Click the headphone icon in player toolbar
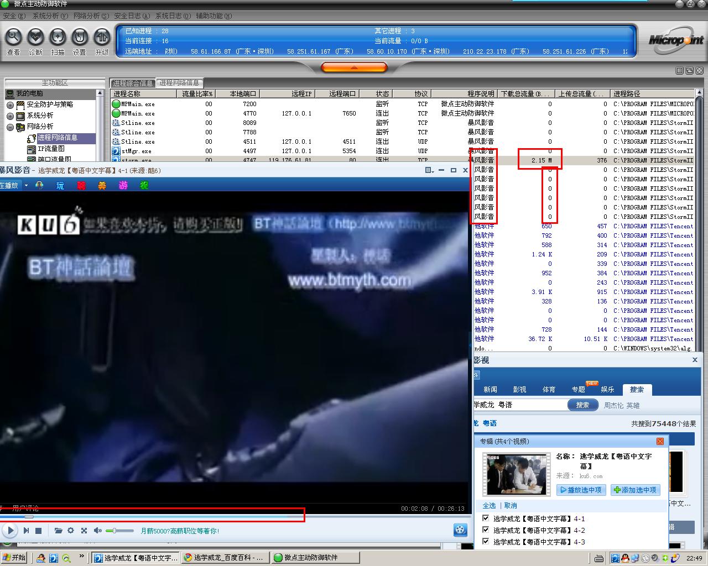Screen dimensions: 708x566 pos(39,186)
